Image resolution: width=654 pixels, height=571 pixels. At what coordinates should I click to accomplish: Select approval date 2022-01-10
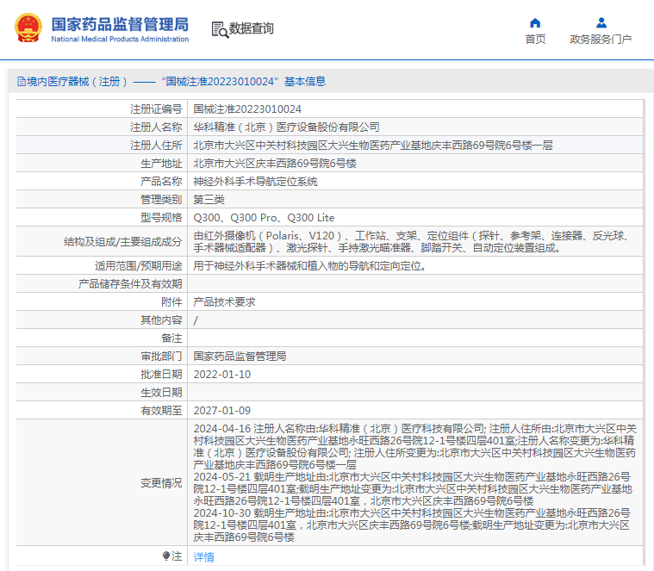(222, 375)
